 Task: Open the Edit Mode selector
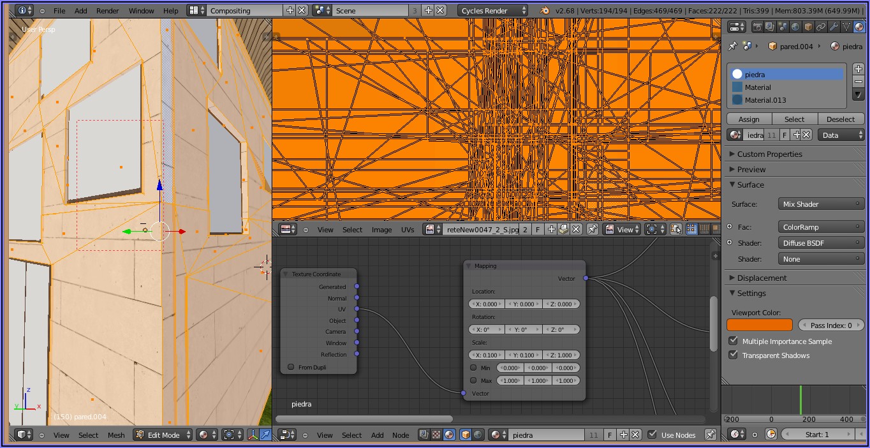(163, 435)
